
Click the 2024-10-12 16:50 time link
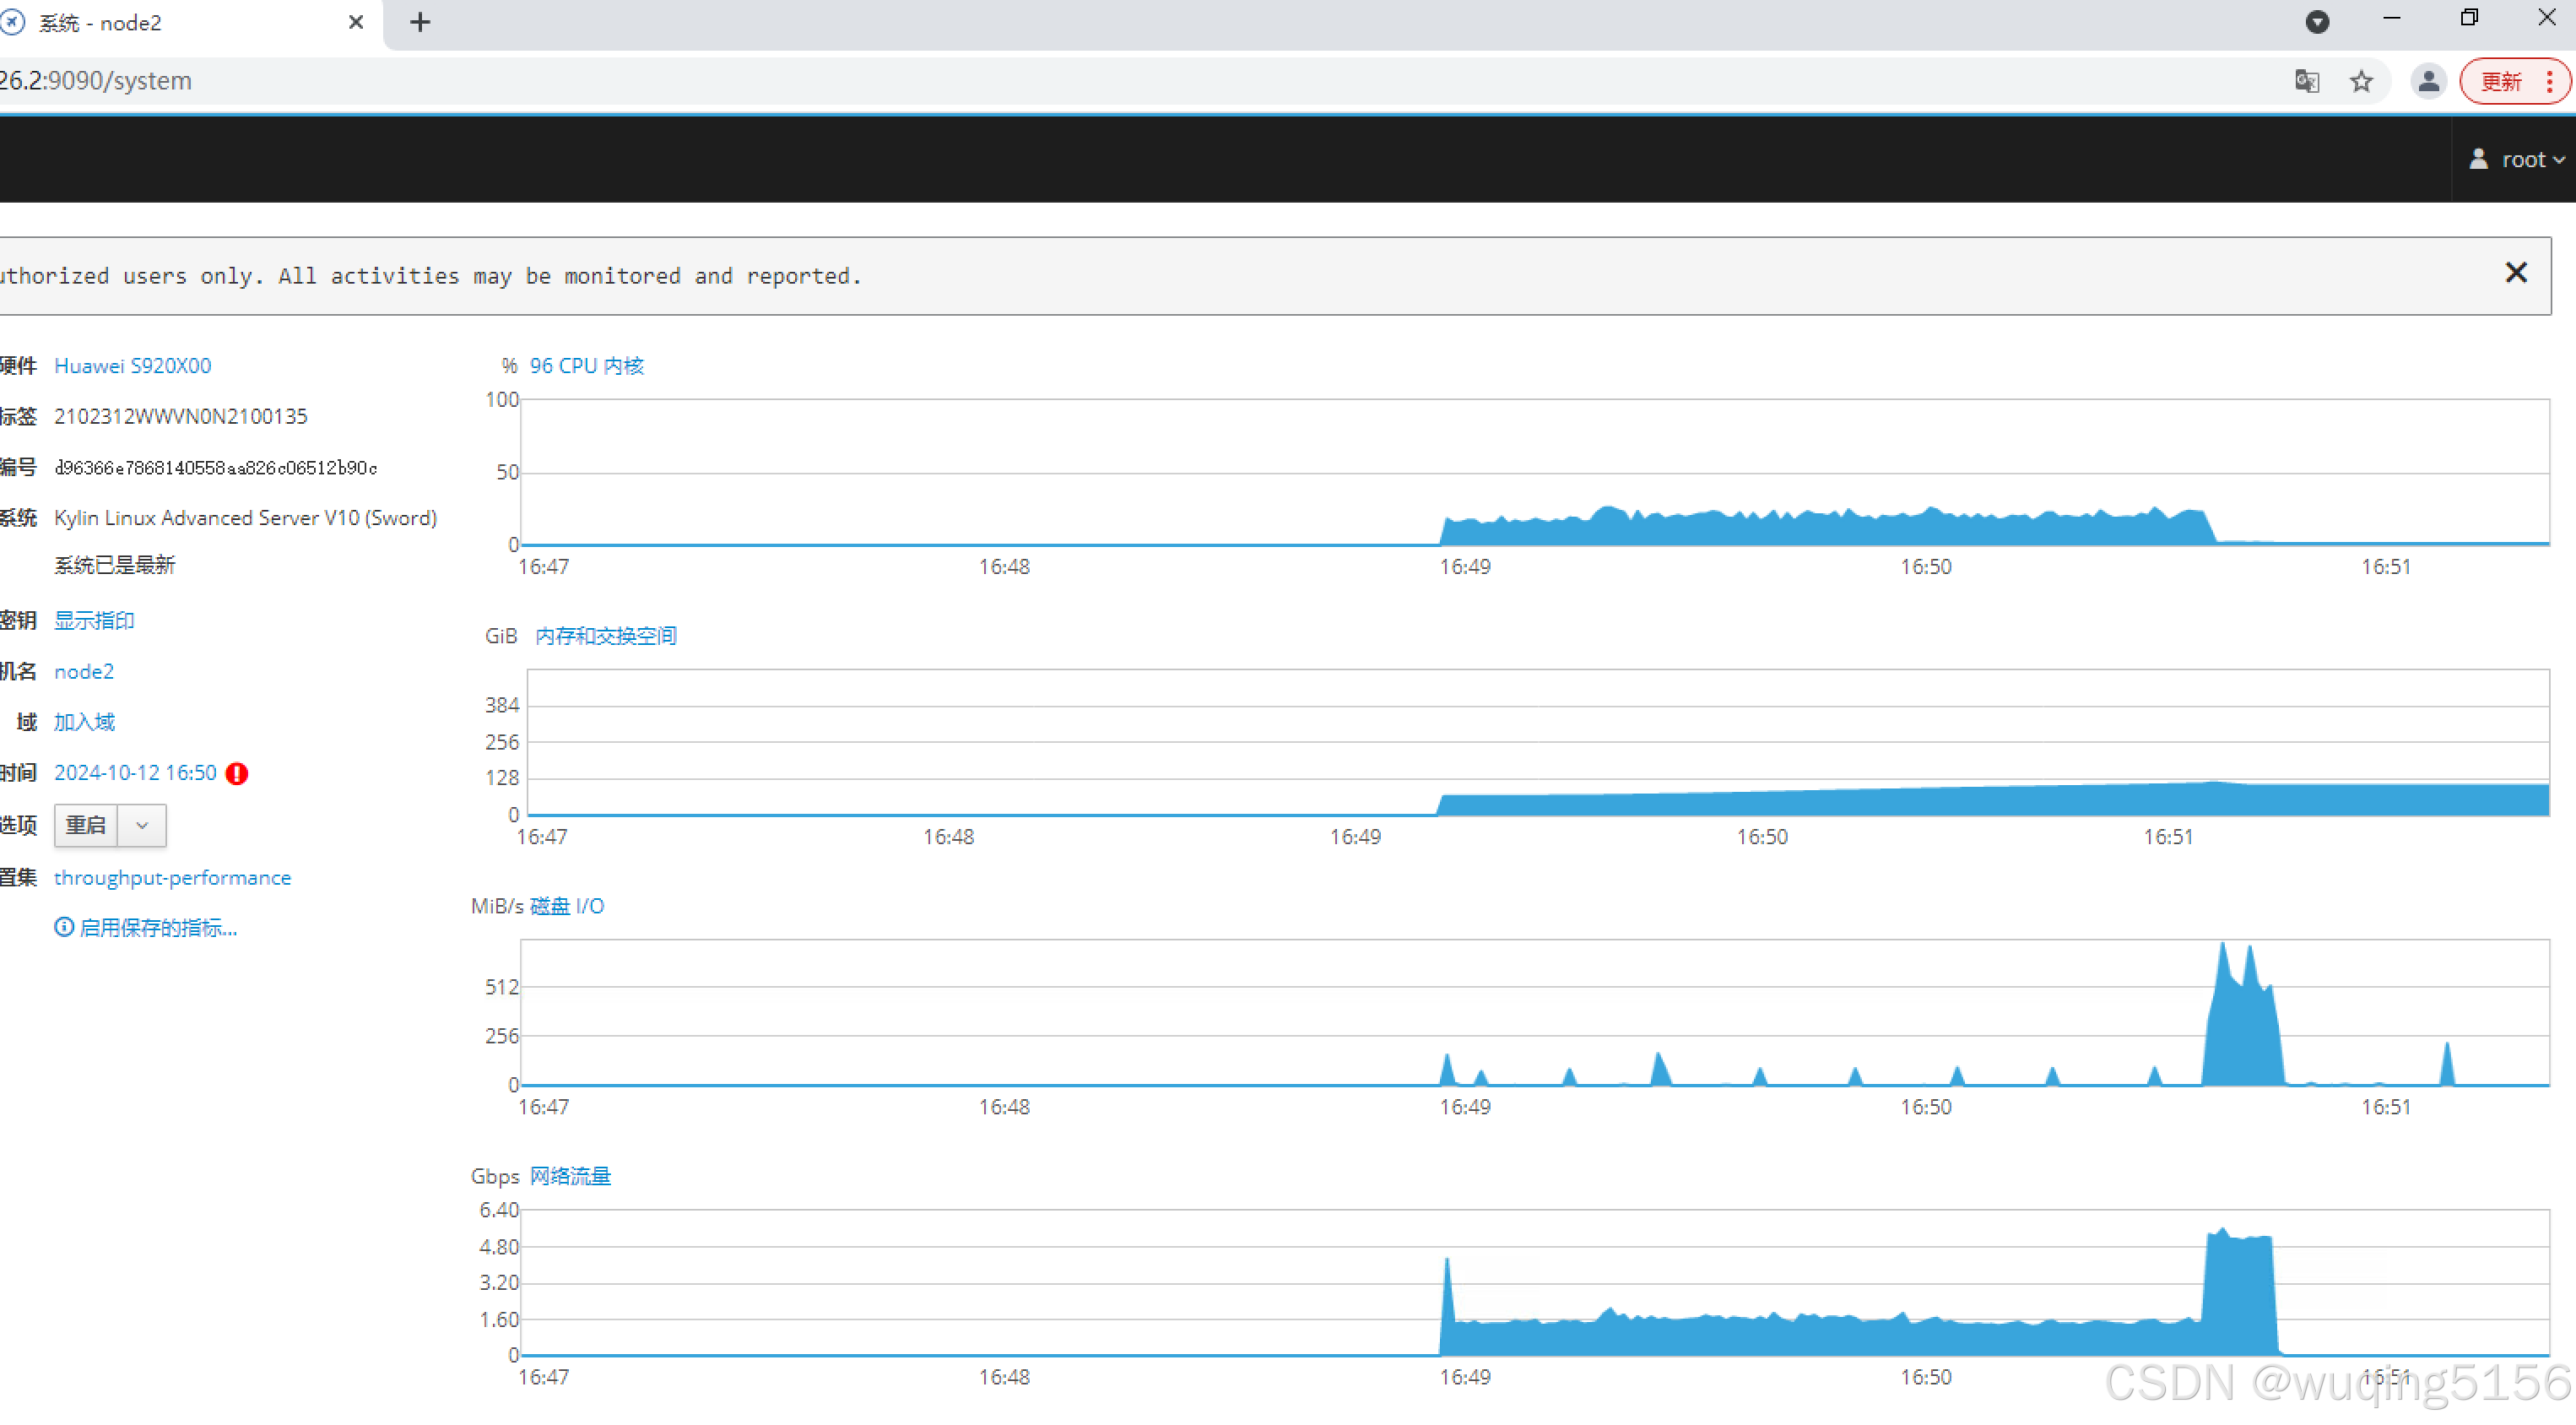135,773
